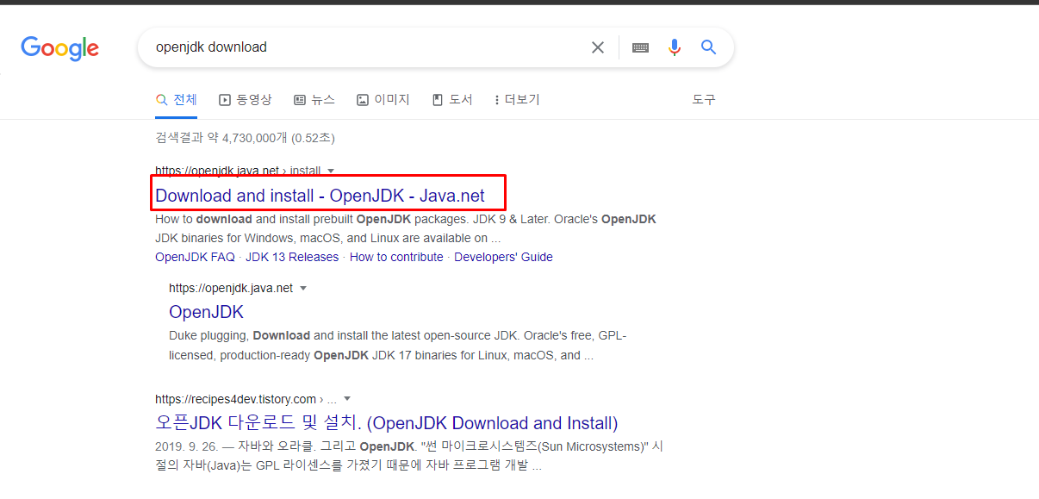Open the Developers' Guide sitelink
This screenshot has height=499, width=1039.
click(503, 257)
